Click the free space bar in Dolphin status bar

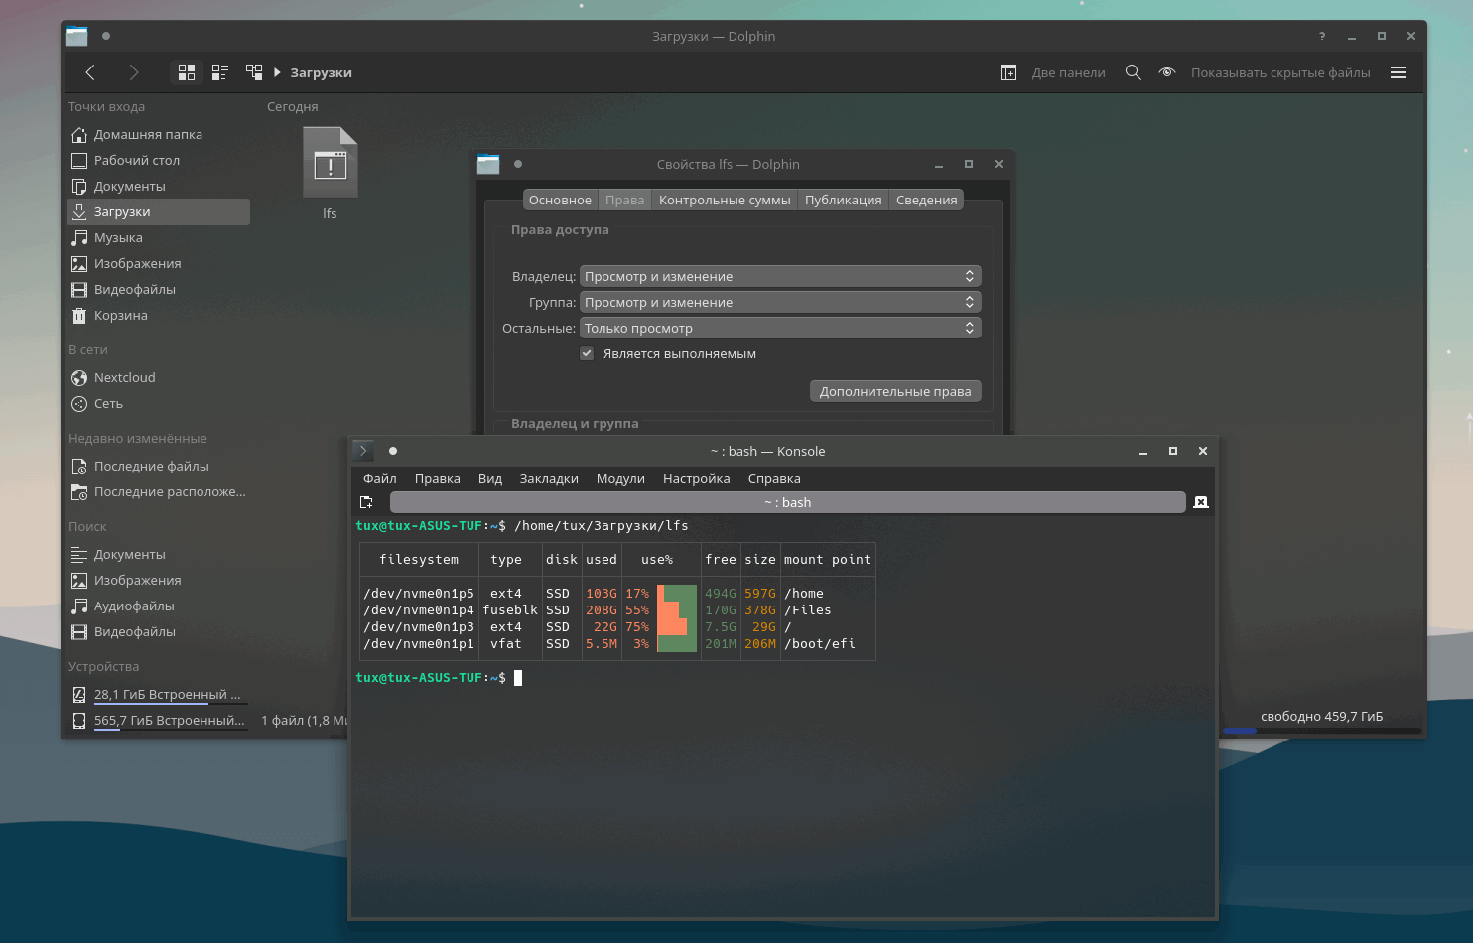pyautogui.click(x=1321, y=731)
